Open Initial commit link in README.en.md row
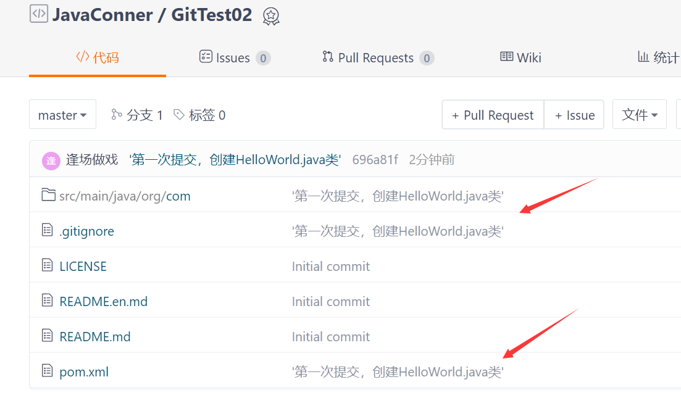This screenshot has height=398, width=681. pos(331,301)
